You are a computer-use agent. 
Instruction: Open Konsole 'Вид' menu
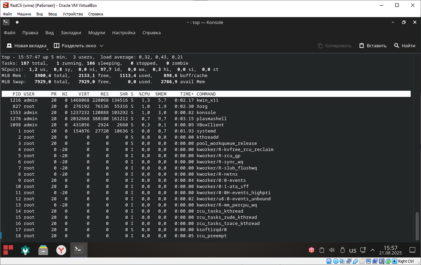coord(49,33)
